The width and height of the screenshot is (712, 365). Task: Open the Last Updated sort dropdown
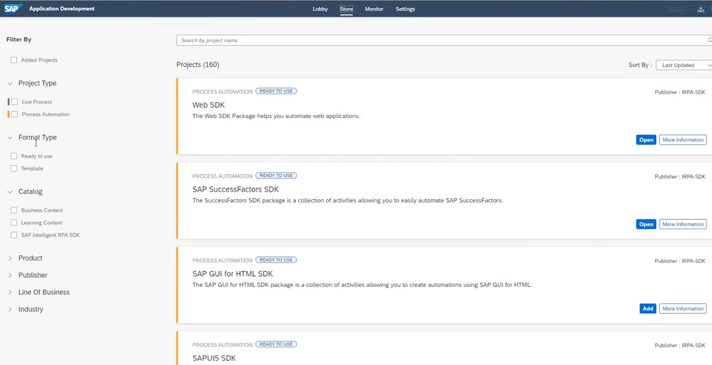point(684,65)
